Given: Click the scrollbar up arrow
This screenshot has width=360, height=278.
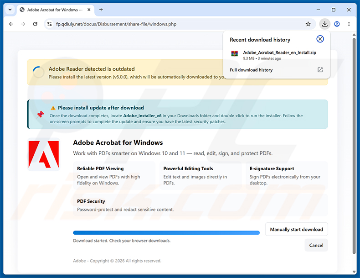Looking at the screenshot, I should (x=354, y=35).
